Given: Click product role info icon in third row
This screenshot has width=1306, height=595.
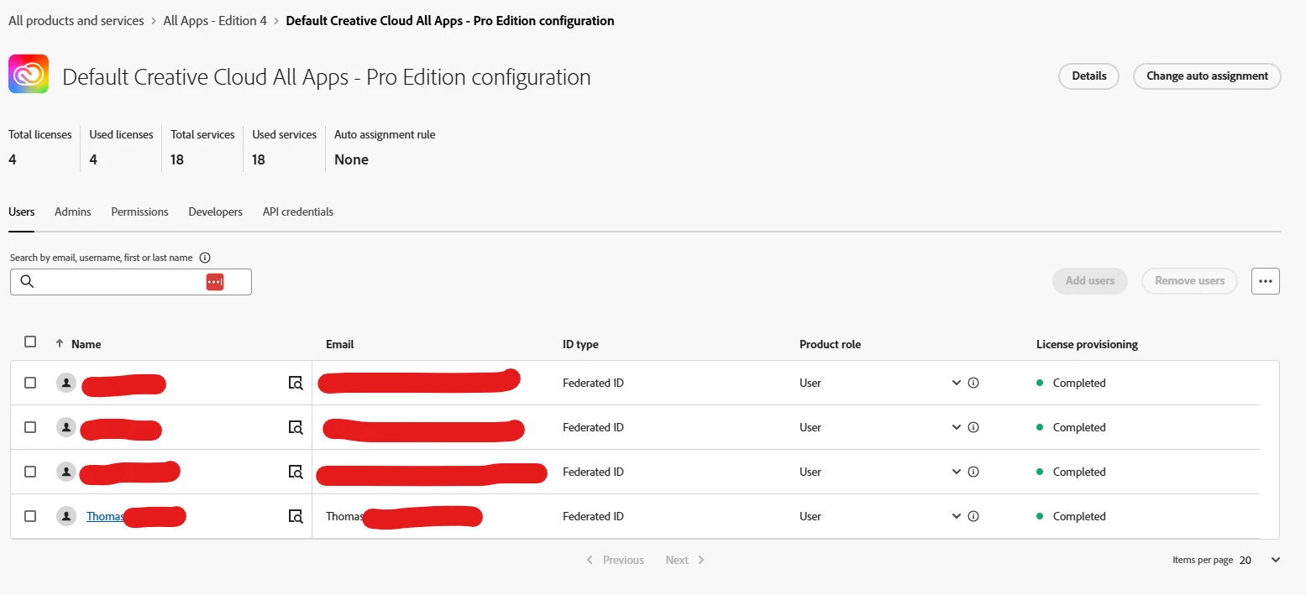Looking at the screenshot, I should (973, 472).
